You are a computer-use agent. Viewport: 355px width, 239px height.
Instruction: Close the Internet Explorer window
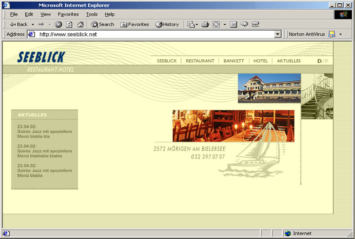point(348,5)
